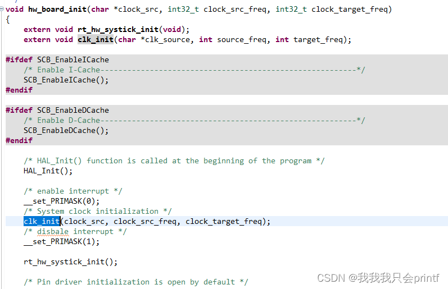Click the enable interrupt comment
Screen dimensions: 448x289
[73, 191]
